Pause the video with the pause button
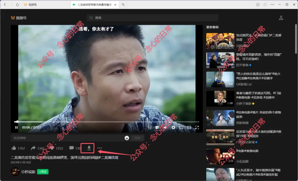 [16, 127]
